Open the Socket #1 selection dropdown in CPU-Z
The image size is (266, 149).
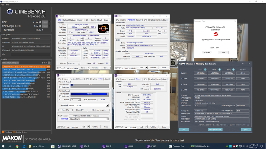point(74,63)
